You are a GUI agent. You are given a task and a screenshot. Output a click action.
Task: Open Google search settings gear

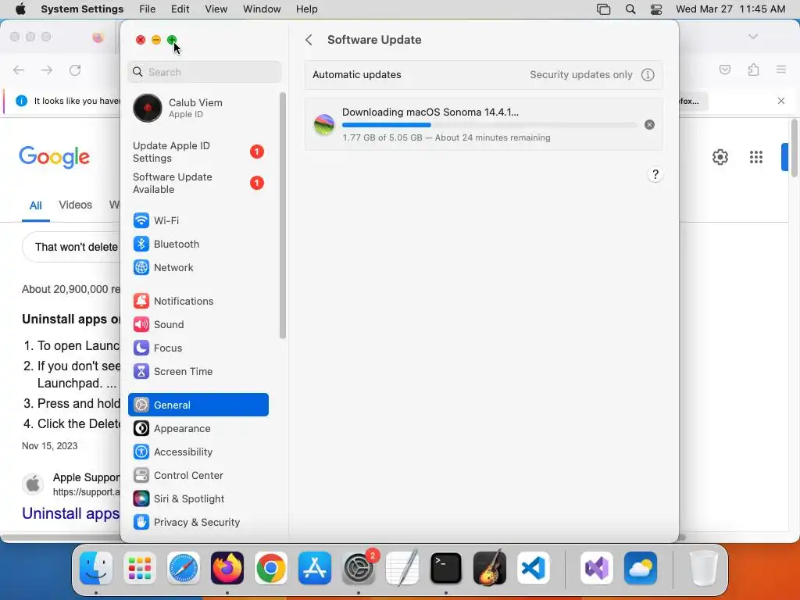coord(720,157)
